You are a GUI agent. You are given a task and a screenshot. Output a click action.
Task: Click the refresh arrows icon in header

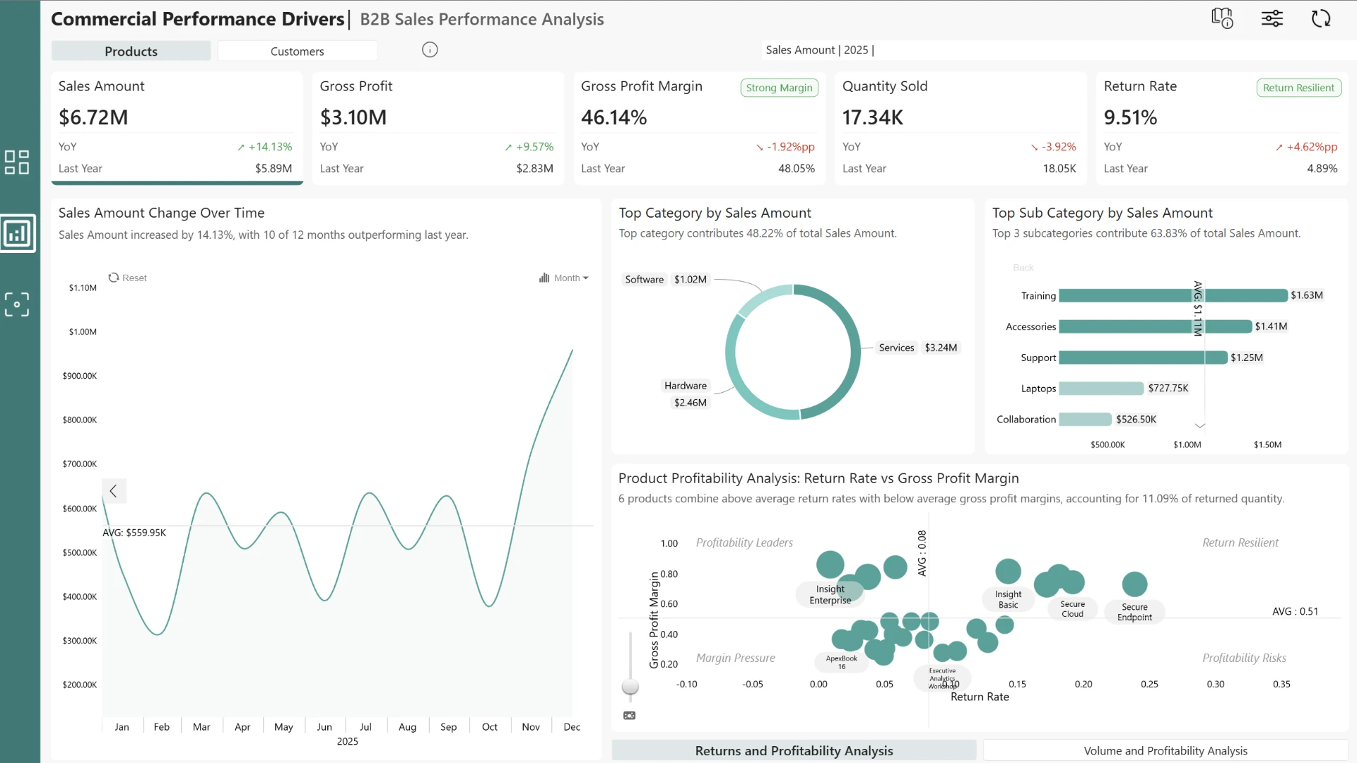click(x=1321, y=18)
